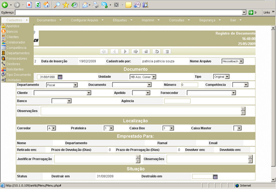Open browser History icon
This screenshot has width=276, height=189.
pyautogui.click(x=74, y=5)
